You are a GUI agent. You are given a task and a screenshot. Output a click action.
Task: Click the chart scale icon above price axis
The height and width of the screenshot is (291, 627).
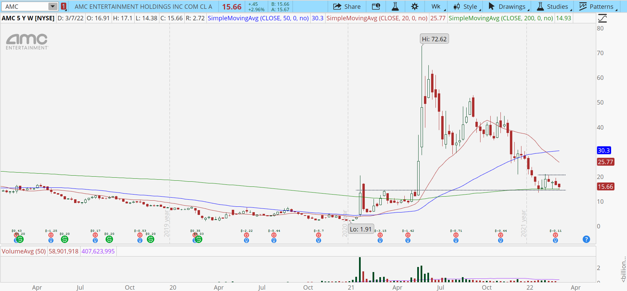(602, 18)
